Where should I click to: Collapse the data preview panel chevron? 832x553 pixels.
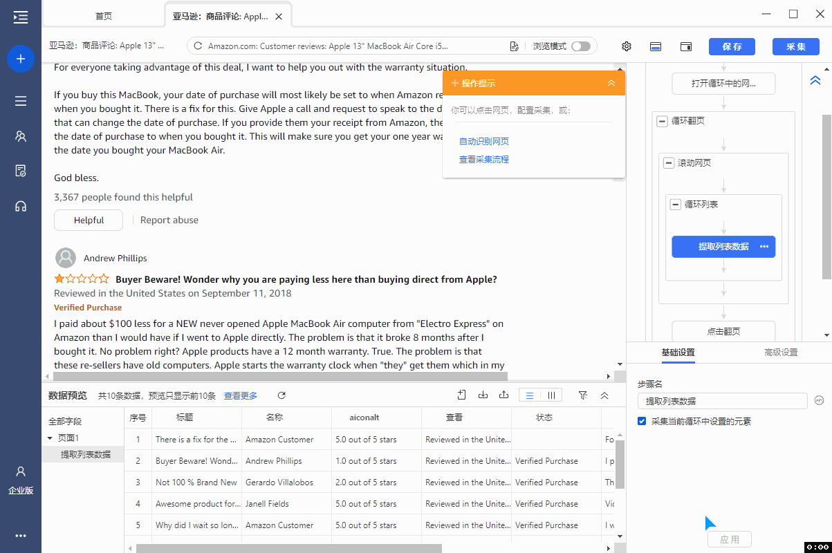pyautogui.click(x=604, y=395)
